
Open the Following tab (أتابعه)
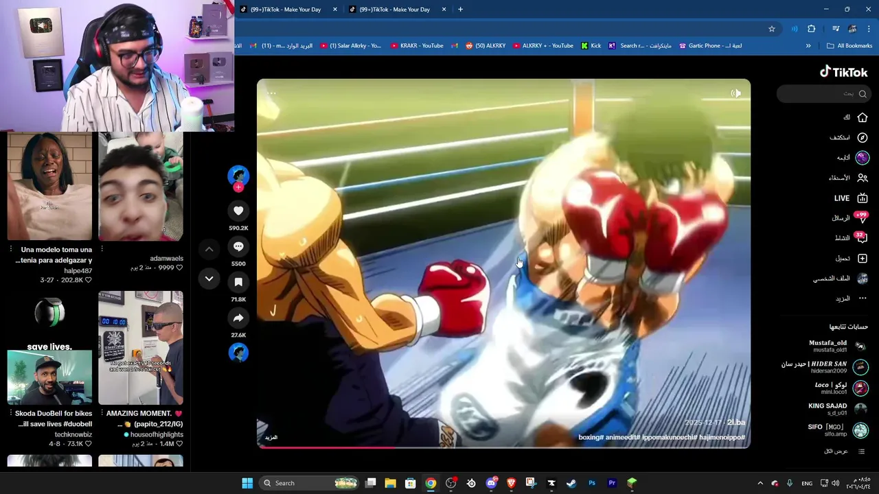[x=863, y=157]
